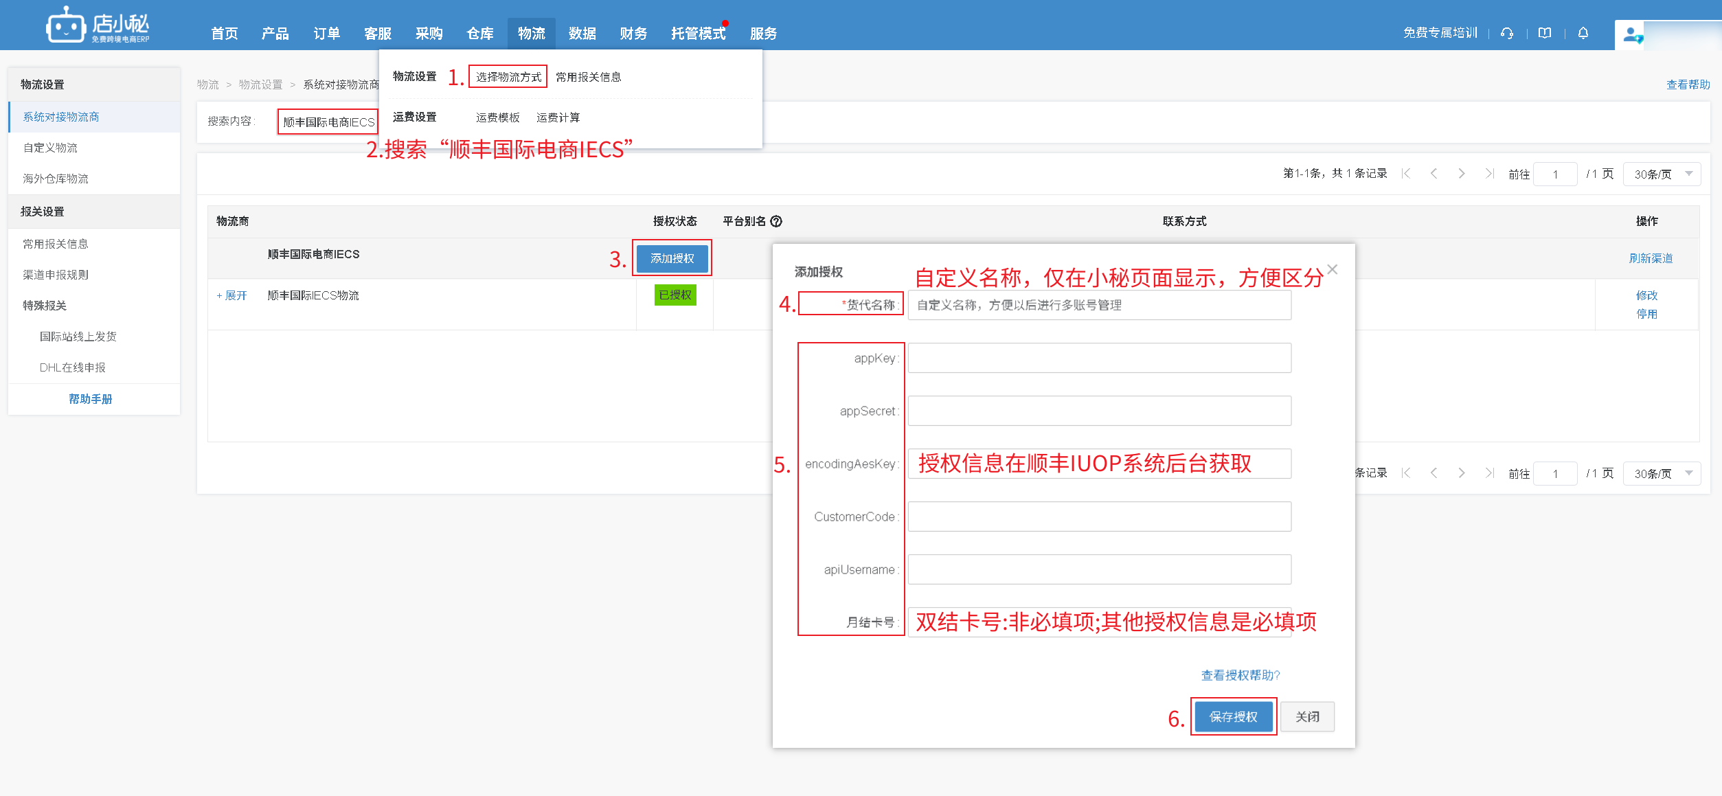This screenshot has width=1722, height=796.
Task: Open the top 30条/页 page size dropdown
Action: (x=1662, y=174)
